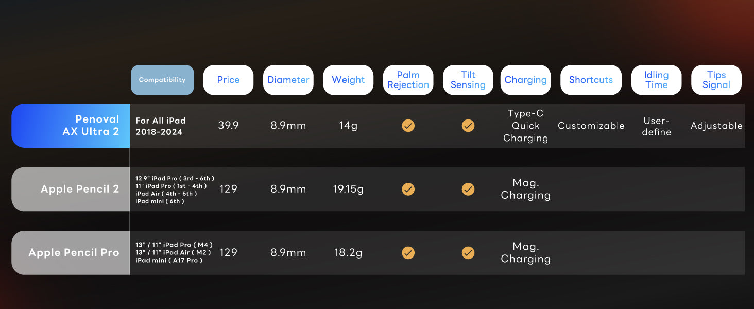
Task: Click the Diameter header pill
Action: [288, 80]
